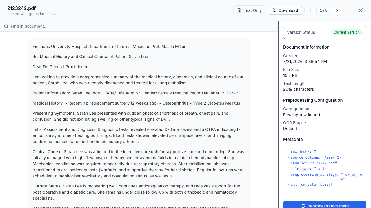This screenshot has width=371, height=208.
Task: Click the case_id "2123242.pdf" metadata line
Action: point(314,163)
